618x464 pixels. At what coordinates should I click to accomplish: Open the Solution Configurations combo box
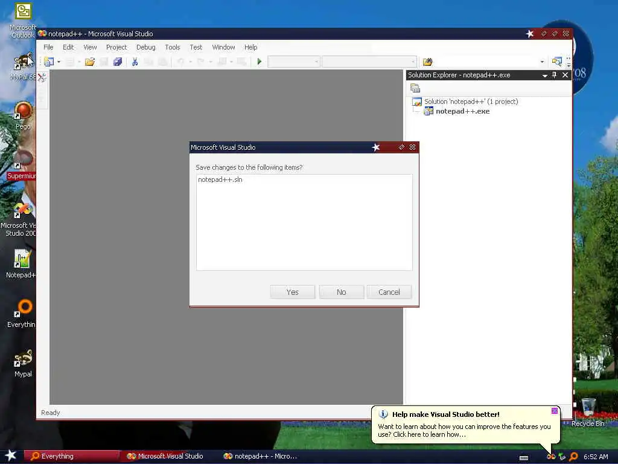pyautogui.click(x=294, y=62)
